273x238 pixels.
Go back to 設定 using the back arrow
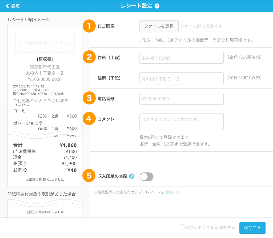click(x=7, y=6)
